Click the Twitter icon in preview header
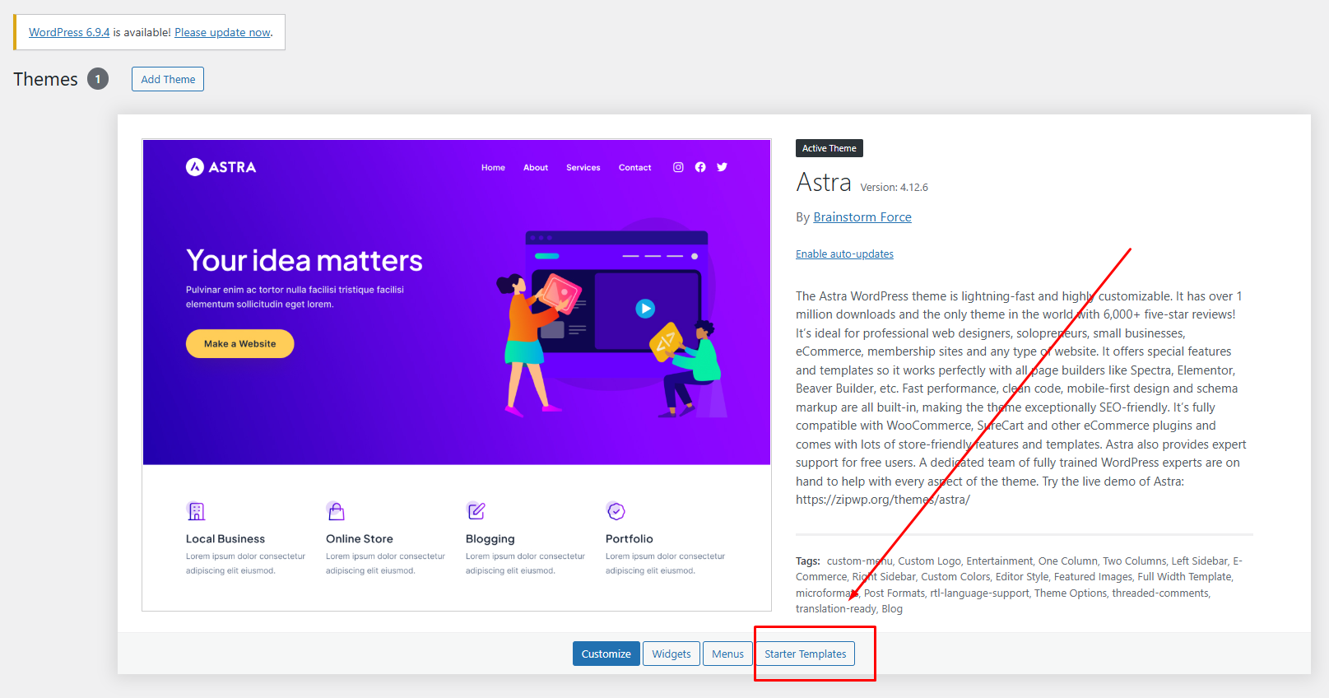 coord(722,167)
